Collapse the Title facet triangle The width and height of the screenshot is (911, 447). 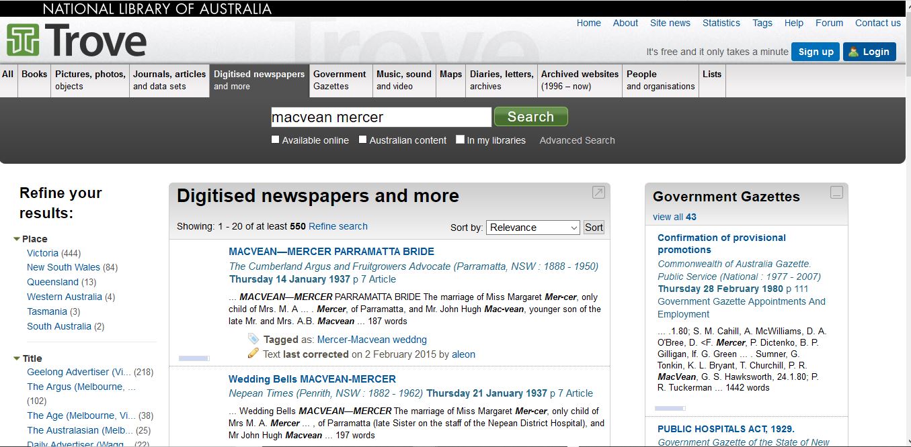pos(17,358)
